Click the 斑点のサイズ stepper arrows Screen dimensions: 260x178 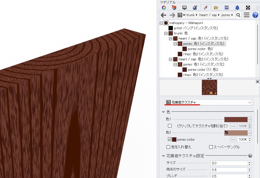click(250, 170)
